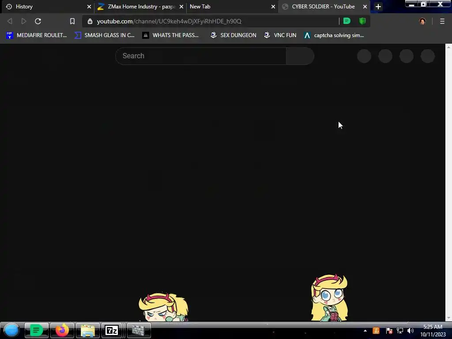The width and height of the screenshot is (452, 339).
Task: Select the CYBER SOLDIER - YouTube tab
Action: (x=324, y=7)
